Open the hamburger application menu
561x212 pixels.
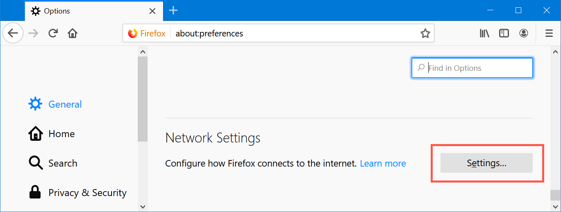click(549, 33)
